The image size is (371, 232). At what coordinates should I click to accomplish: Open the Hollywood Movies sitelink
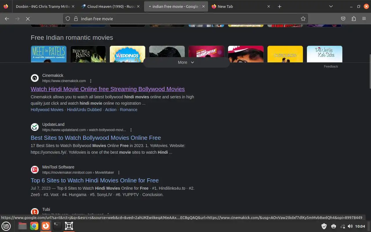47,110
